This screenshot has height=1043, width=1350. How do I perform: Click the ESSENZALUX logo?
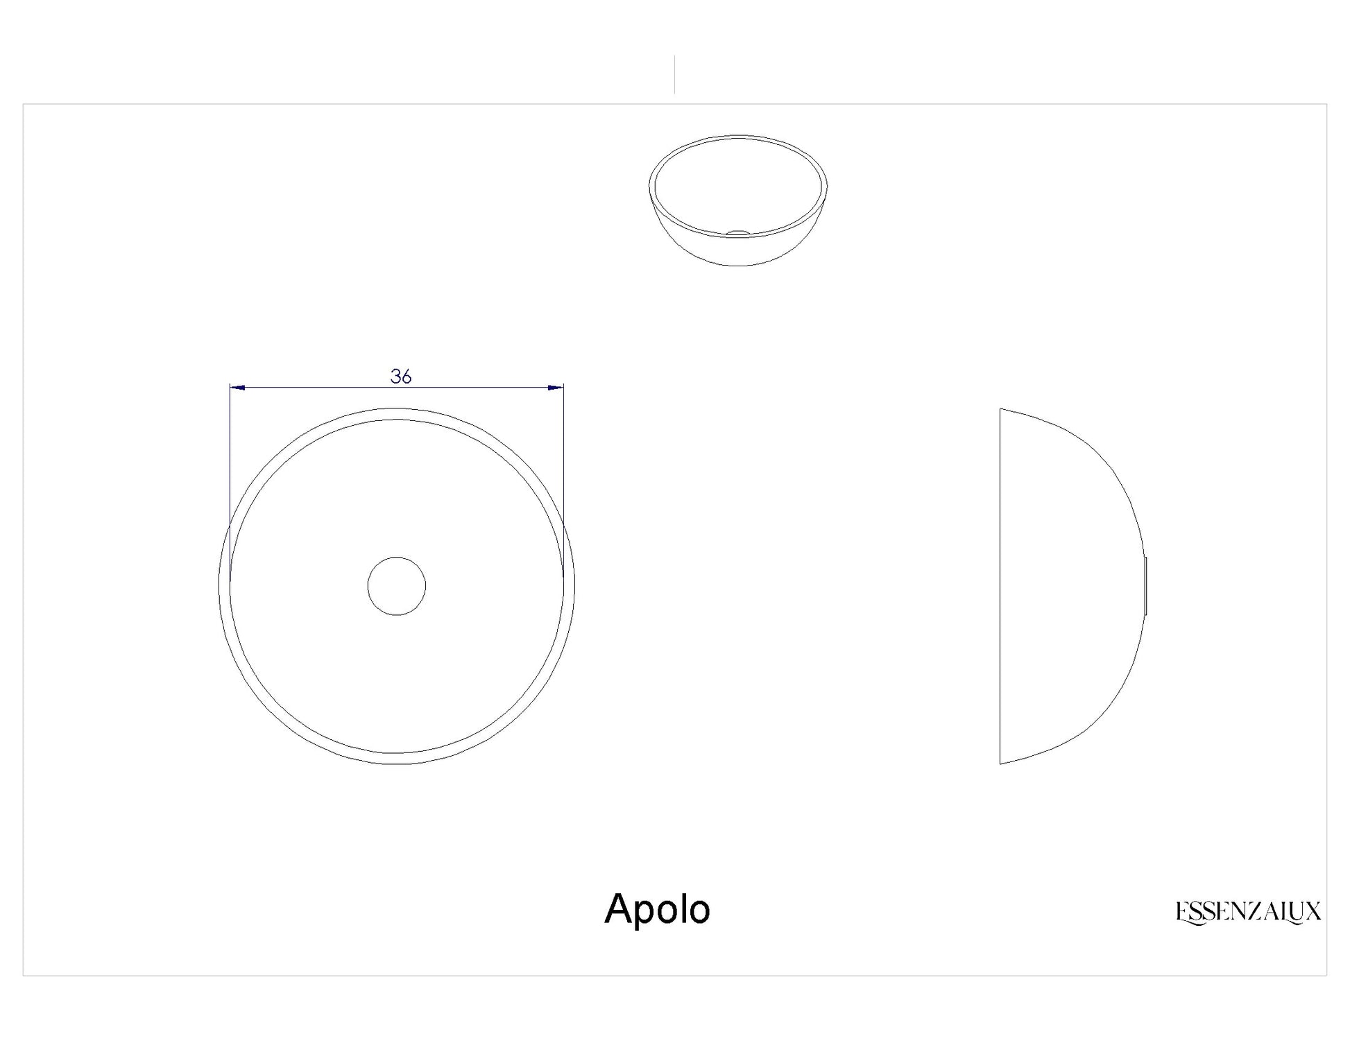tap(1248, 912)
